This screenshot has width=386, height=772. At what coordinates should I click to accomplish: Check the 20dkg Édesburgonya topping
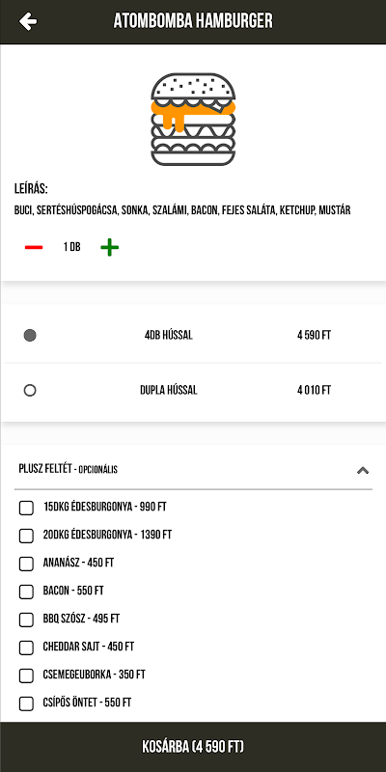point(26,536)
